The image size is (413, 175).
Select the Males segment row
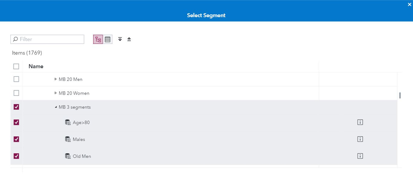79,139
